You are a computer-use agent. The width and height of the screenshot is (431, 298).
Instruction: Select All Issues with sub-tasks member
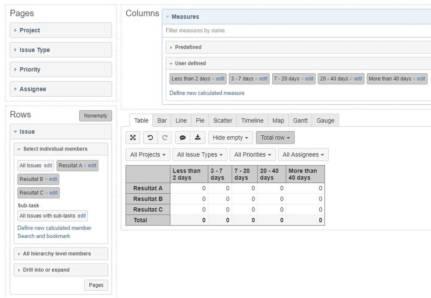click(x=47, y=216)
